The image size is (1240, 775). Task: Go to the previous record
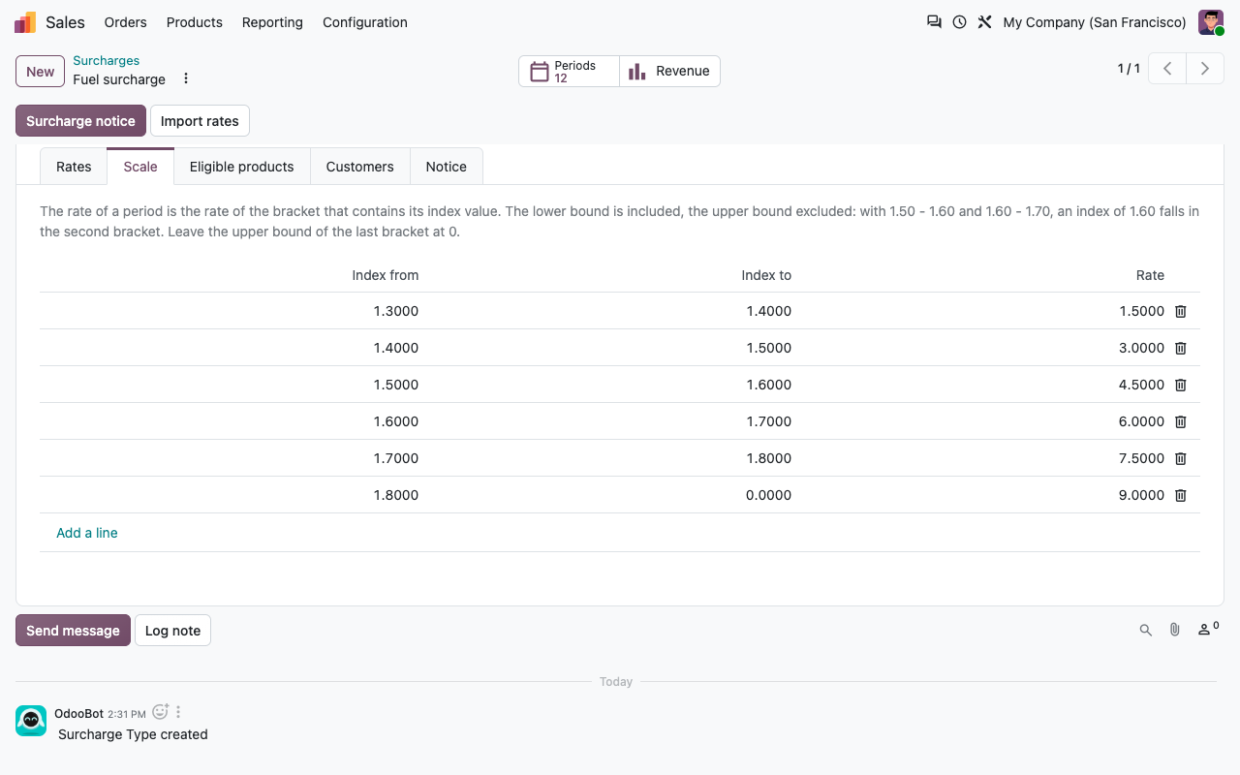pos(1167,69)
